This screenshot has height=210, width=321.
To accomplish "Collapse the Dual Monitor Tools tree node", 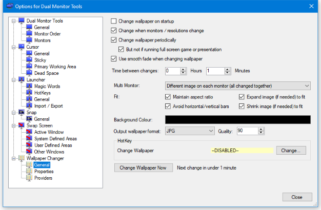I will coord(14,21).
